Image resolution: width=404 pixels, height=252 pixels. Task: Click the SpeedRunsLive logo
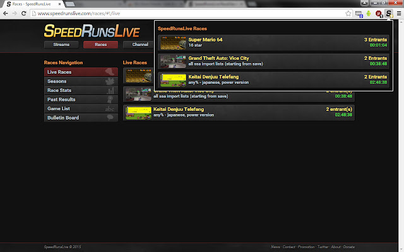92,31
